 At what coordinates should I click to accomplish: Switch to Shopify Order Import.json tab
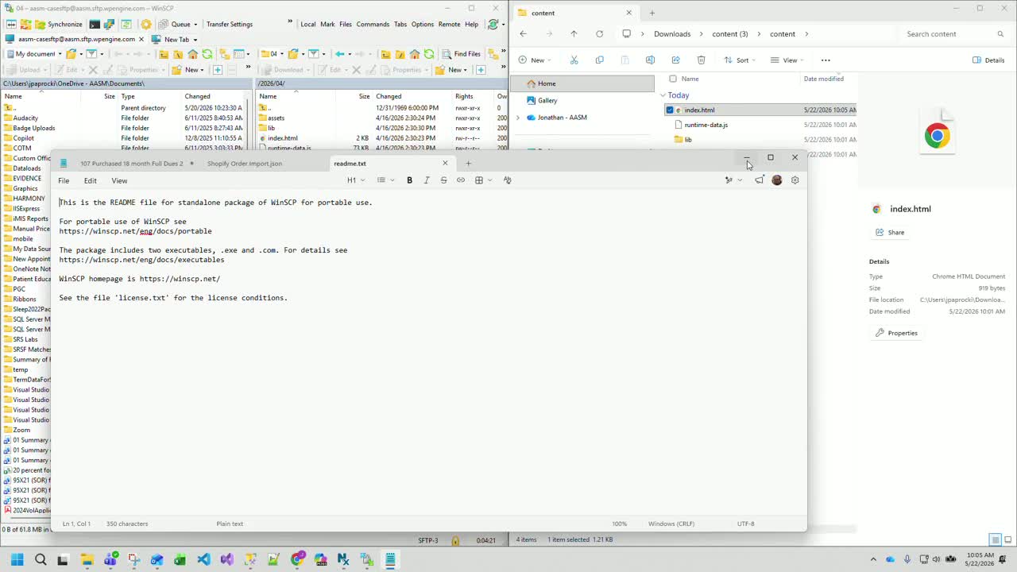245,164
